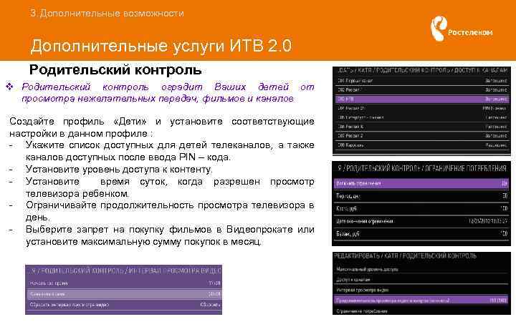
Task: Select the highlighted 'Включить ограничения' row
Action: 421,184
